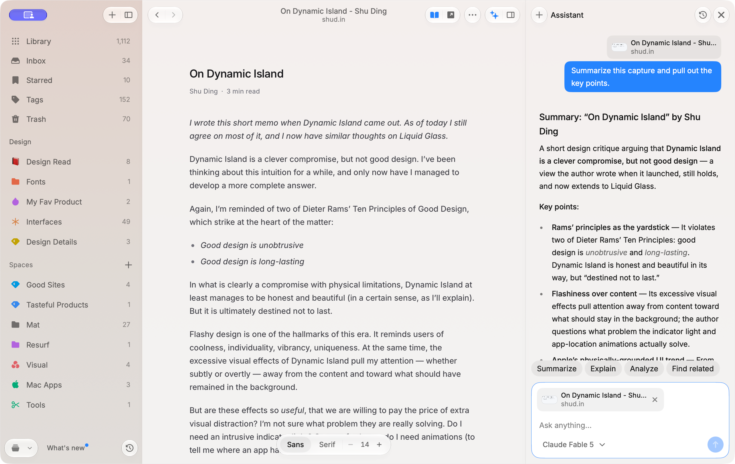Open the Interfaces collection

tap(71, 222)
